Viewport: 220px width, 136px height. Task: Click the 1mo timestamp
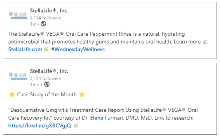pos(35,84)
